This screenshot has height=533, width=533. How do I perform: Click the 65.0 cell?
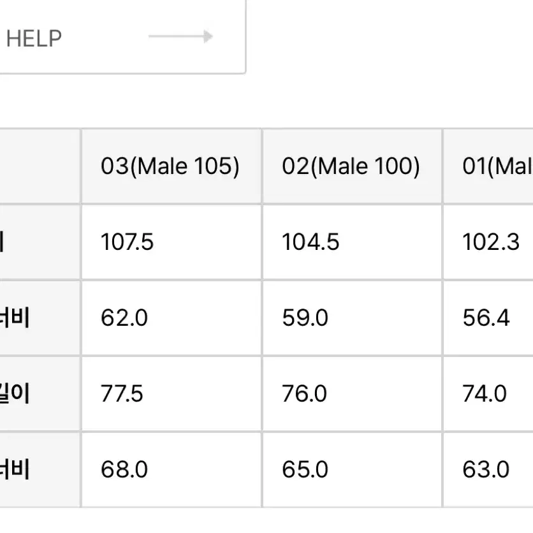[x=352, y=470]
